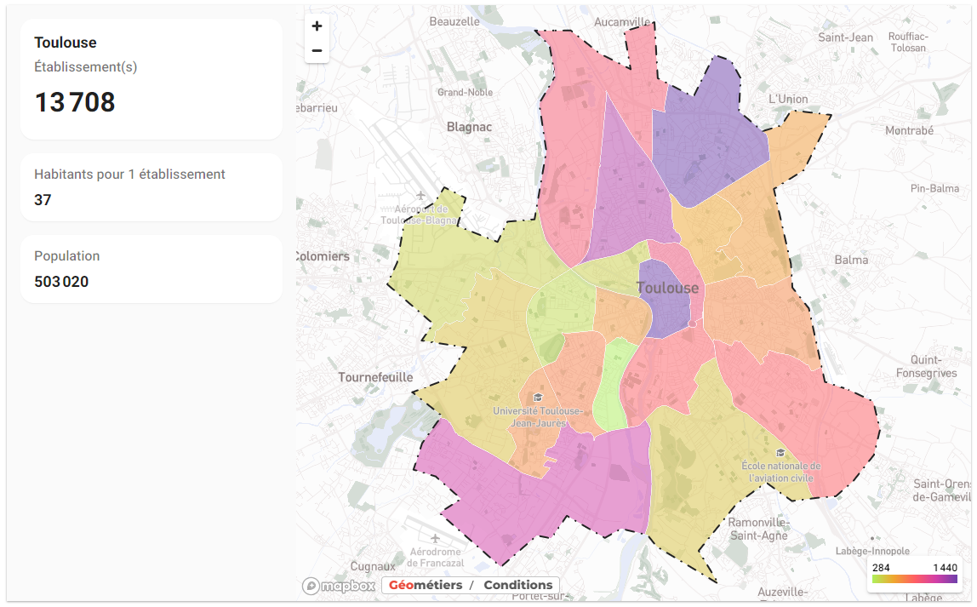
Task: Click the Pin-Balma map label
Action: (x=934, y=188)
